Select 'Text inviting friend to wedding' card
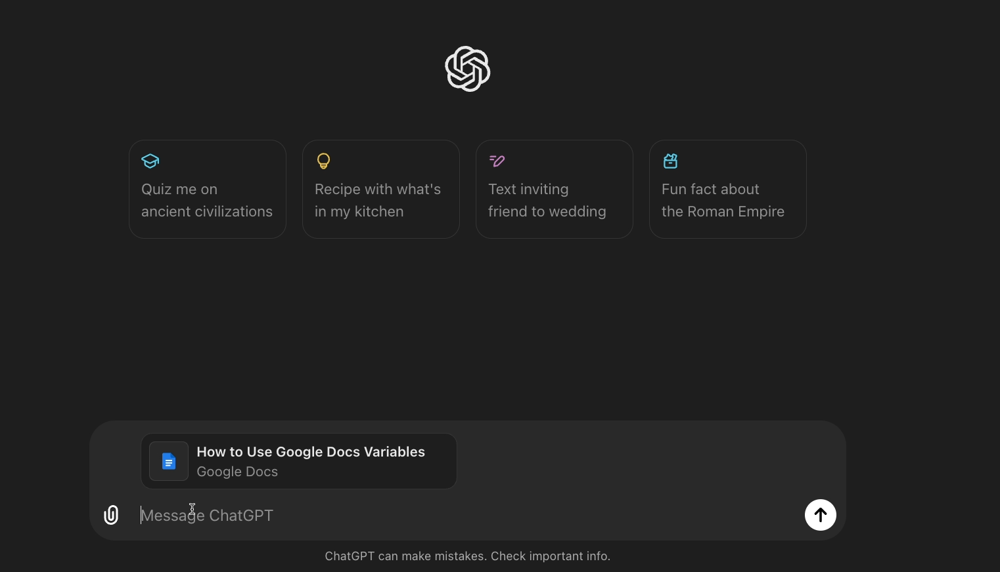 click(x=555, y=189)
